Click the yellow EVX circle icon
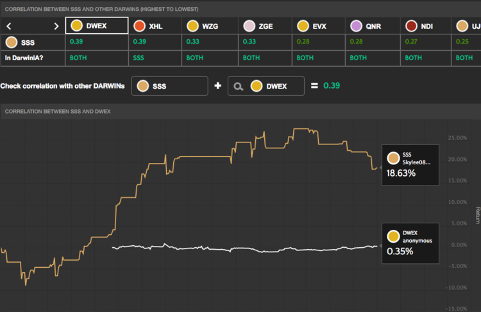 [x=303, y=26]
